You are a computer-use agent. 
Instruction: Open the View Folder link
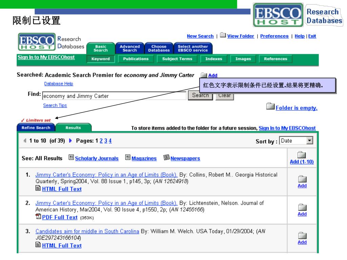(x=241, y=36)
